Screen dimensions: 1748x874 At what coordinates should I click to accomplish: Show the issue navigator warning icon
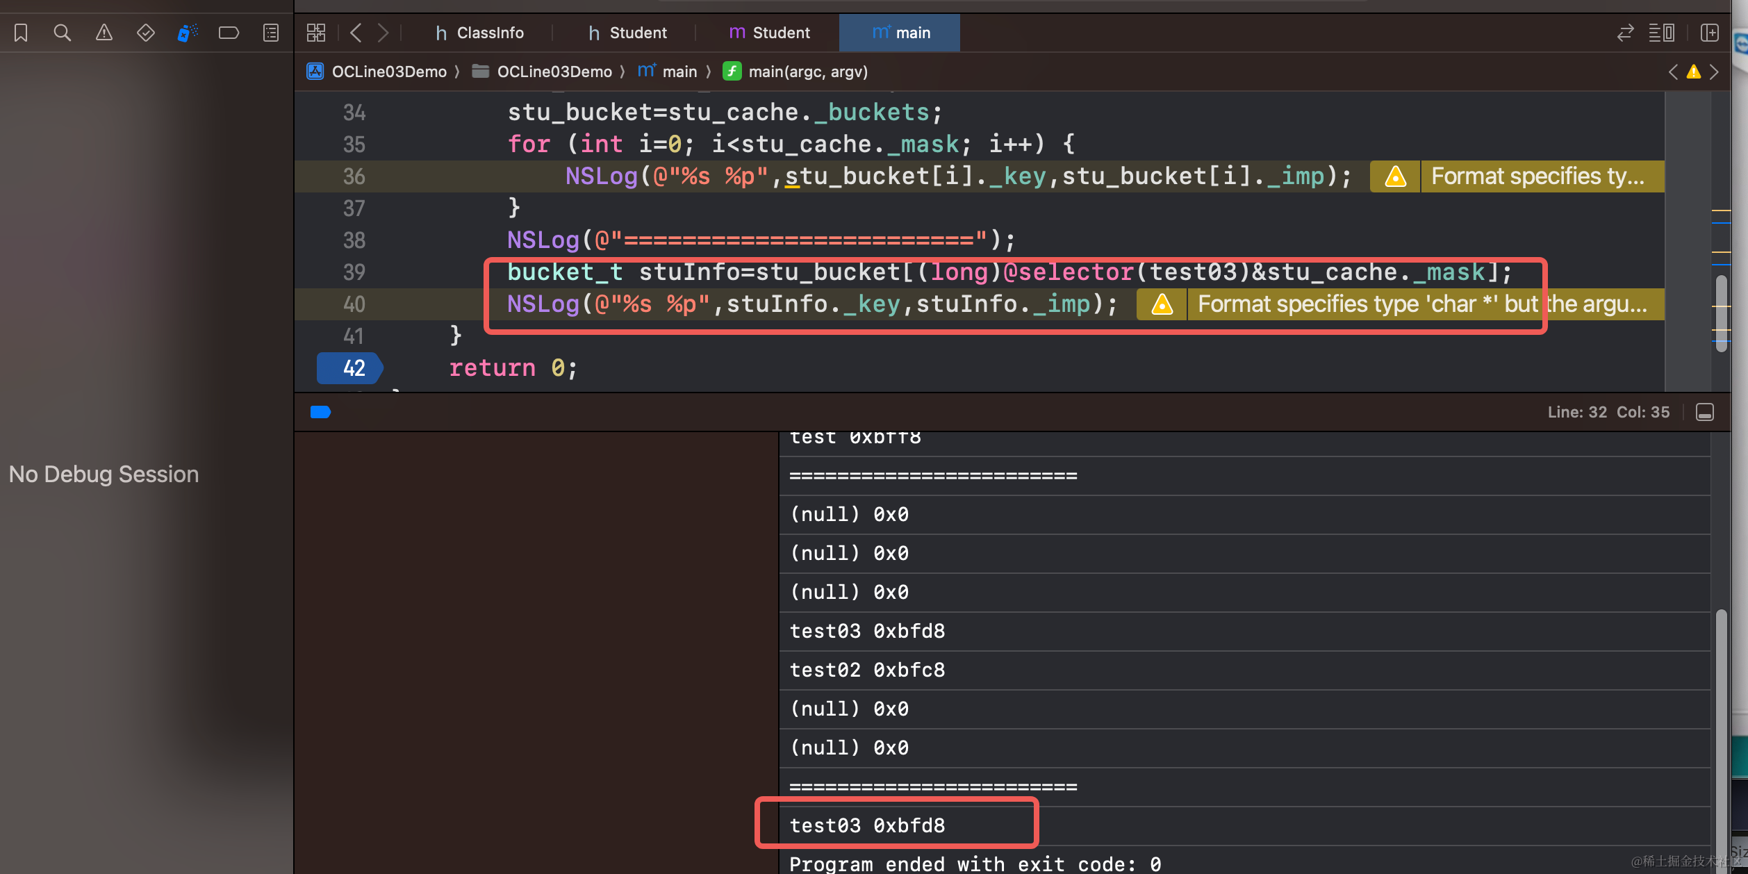tap(104, 33)
